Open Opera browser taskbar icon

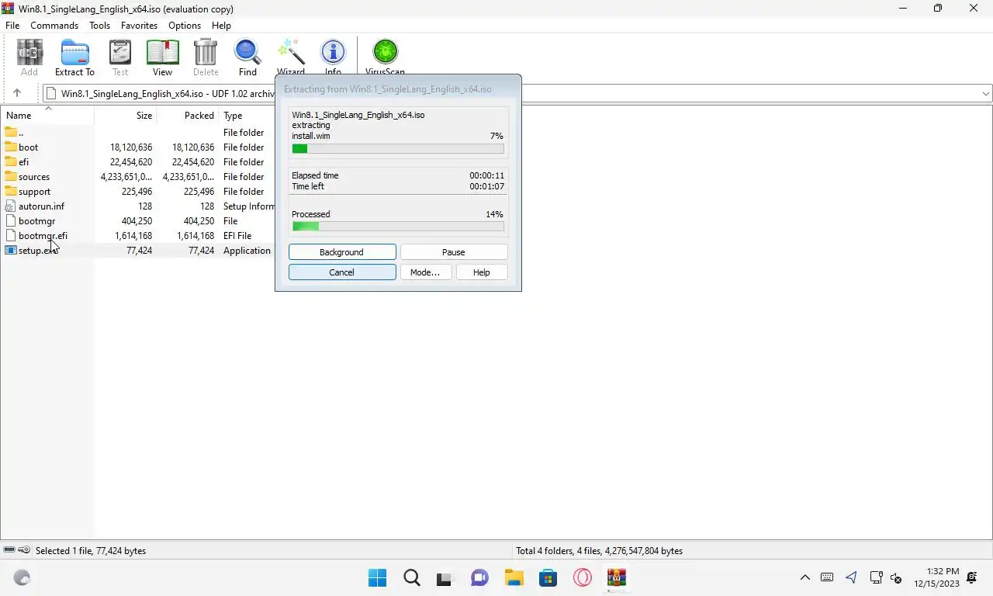point(582,577)
